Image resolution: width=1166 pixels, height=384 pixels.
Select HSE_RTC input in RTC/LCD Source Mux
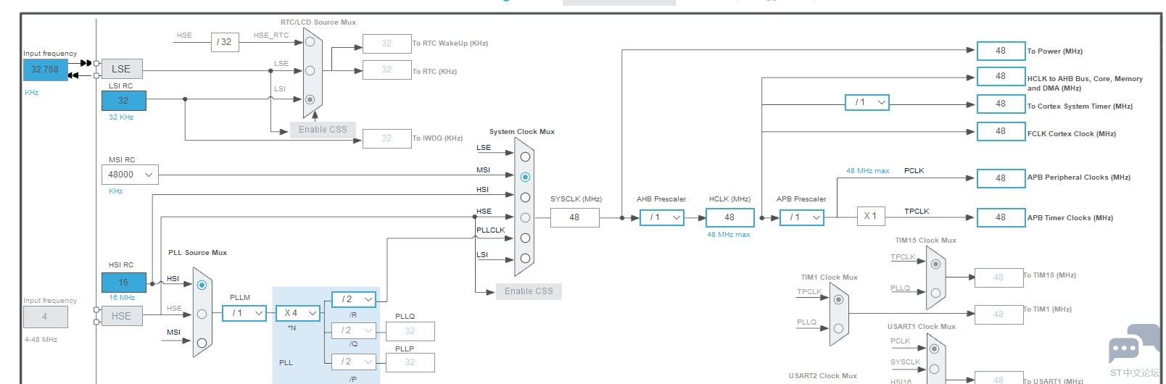[x=310, y=42]
